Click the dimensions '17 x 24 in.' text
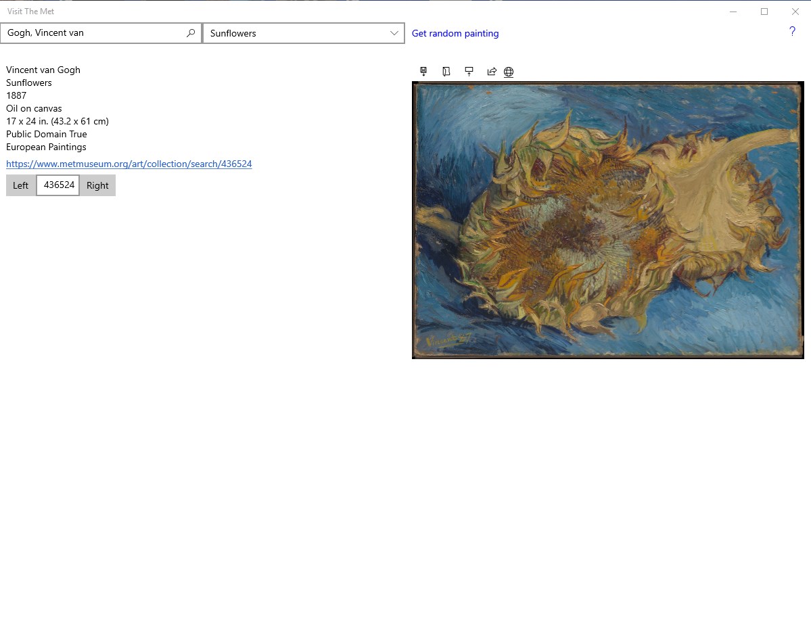Image resolution: width=811 pixels, height=631 pixels. (57, 122)
